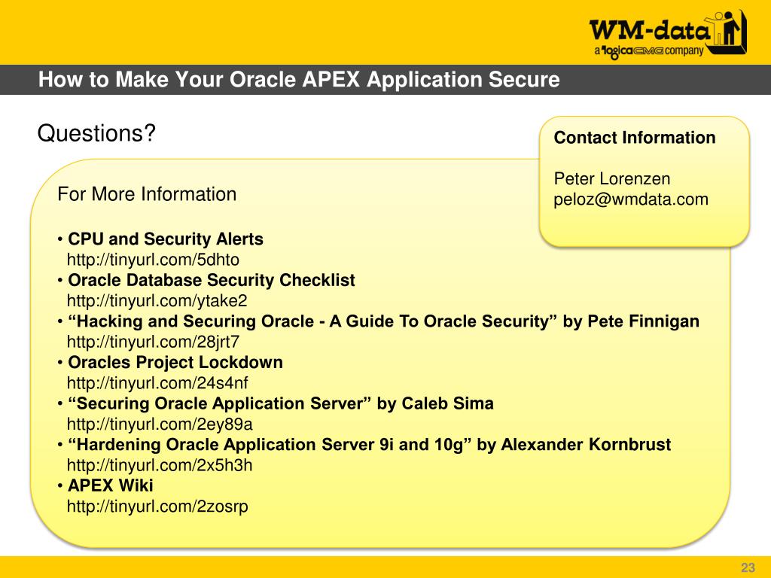Click 'Oracle Database Security Checklist' bullet title
This screenshot has width=771, height=578.
point(212,280)
